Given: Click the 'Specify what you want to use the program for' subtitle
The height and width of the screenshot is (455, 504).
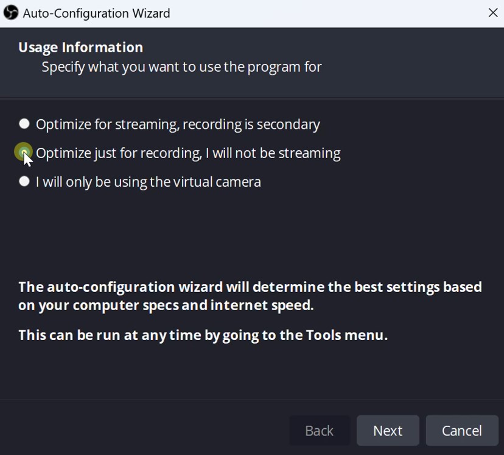Looking at the screenshot, I should [x=181, y=67].
